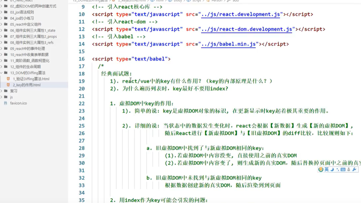This screenshot has height=203, width=361.
Task: Expand the 04_jsx的小练习 folder chevron
Action: coord(1,18)
